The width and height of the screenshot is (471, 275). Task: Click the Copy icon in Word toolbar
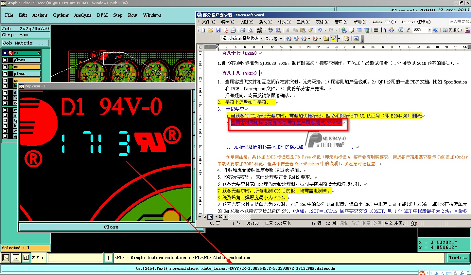click(295, 30)
